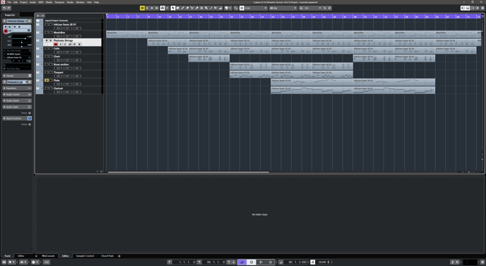Toggle the yellow global Mute M button
486x266 pixels.
coord(142,8)
